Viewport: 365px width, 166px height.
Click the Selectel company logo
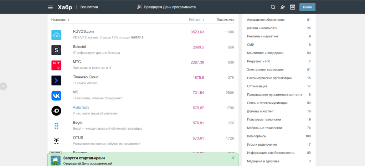(56, 50)
